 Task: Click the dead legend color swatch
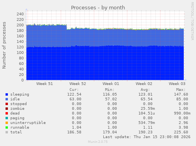(7, 113)
